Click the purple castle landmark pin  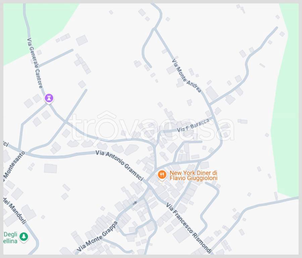49,98
